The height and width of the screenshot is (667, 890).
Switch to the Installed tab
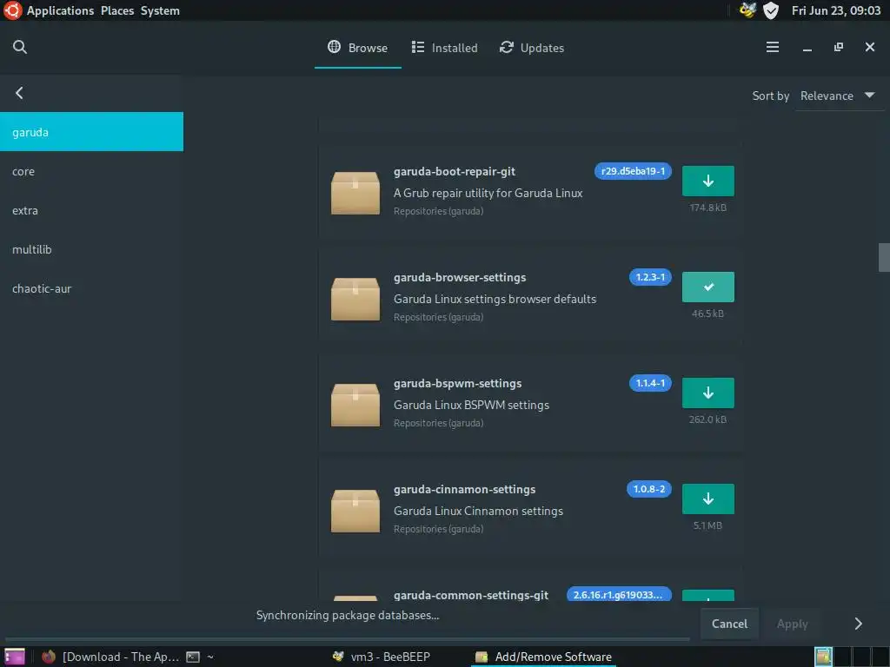point(444,48)
